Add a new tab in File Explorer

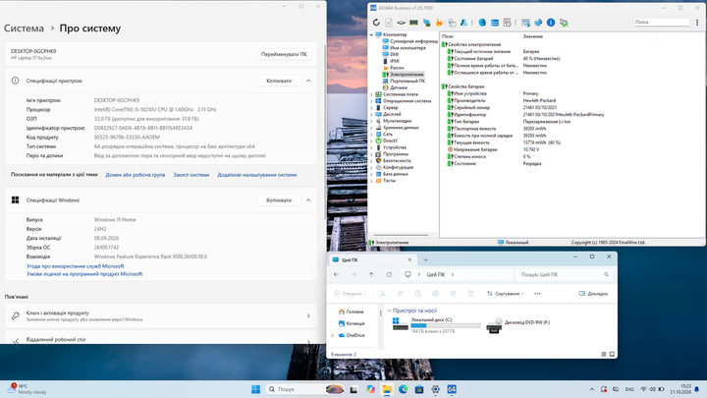click(x=425, y=259)
